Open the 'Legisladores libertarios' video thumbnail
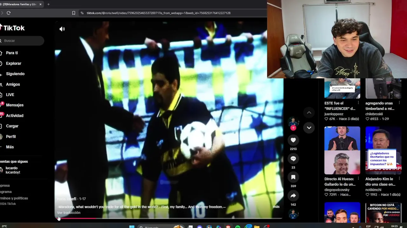Image resolution: width=407 pixels, height=228 pixels. pos(383,150)
